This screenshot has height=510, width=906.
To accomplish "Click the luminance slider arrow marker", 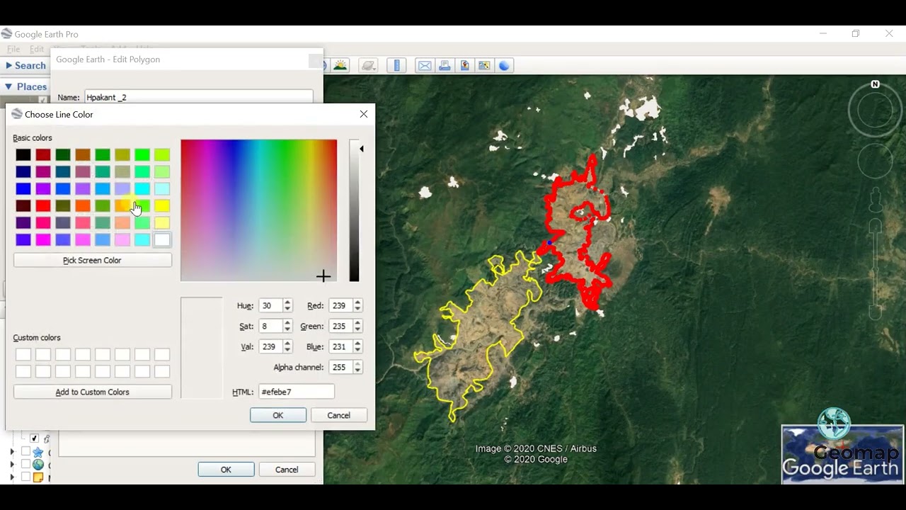I will point(362,149).
